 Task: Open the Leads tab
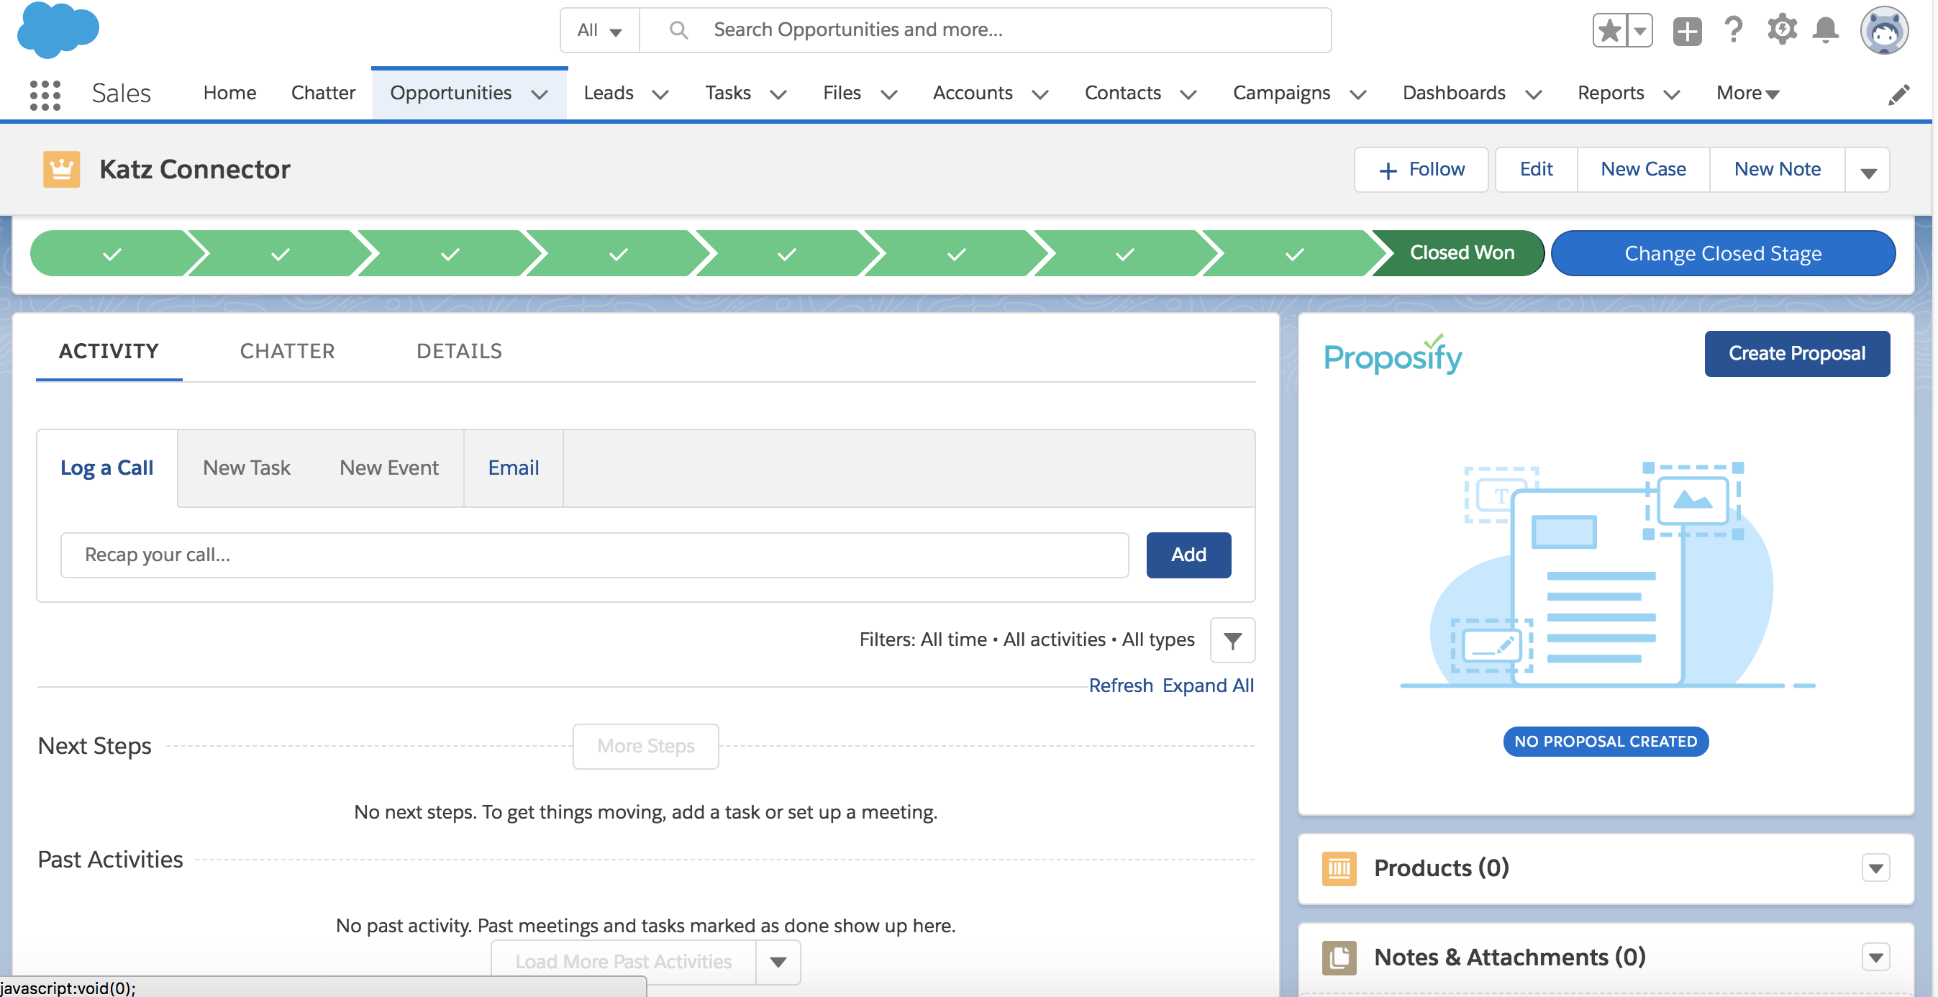point(609,94)
